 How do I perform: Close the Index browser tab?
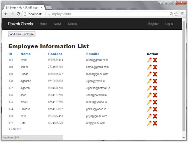[42, 8]
